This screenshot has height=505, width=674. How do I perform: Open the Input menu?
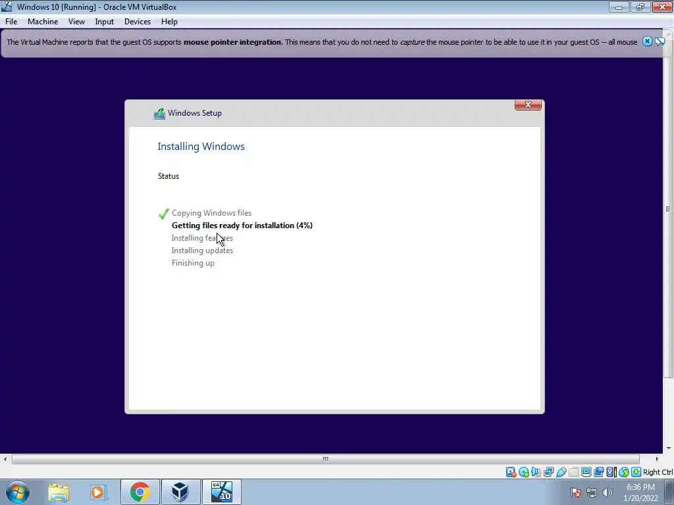(x=105, y=22)
